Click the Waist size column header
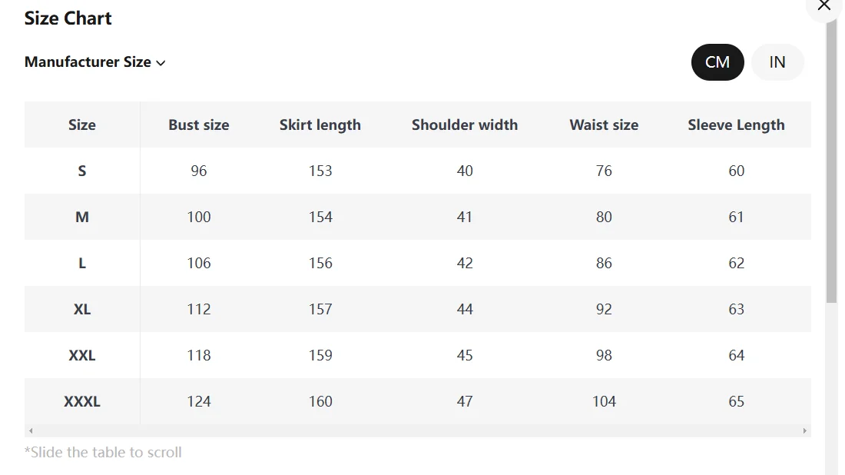845x475 pixels. (x=604, y=125)
